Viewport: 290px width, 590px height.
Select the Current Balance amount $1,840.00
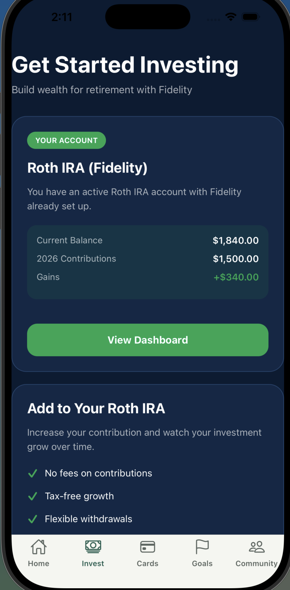coord(236,241)
